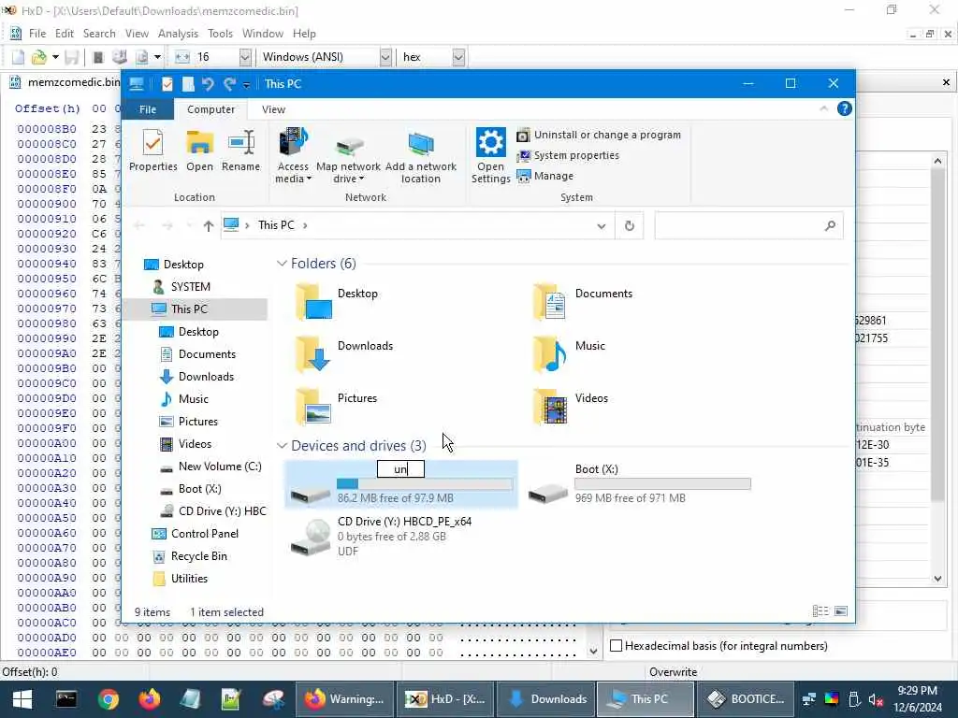This screenshot has width=958, height=718.
Task: Expand the address bar history dropdown
Action: point(602,225)
